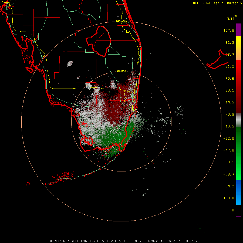The width and height of the screenshot is (243, 243).
Task: Click the -94.2 velocity scale value
Action: pos(229,186)
